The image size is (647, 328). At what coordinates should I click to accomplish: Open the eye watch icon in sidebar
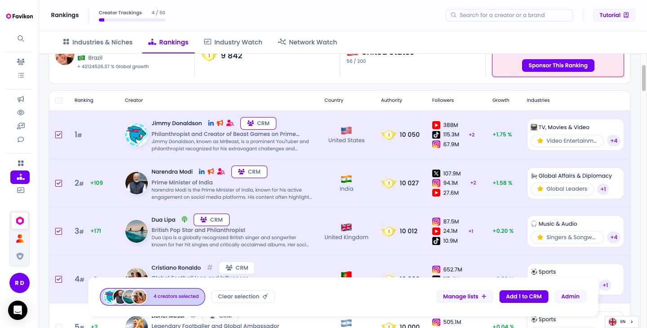[x=21, y=113]
